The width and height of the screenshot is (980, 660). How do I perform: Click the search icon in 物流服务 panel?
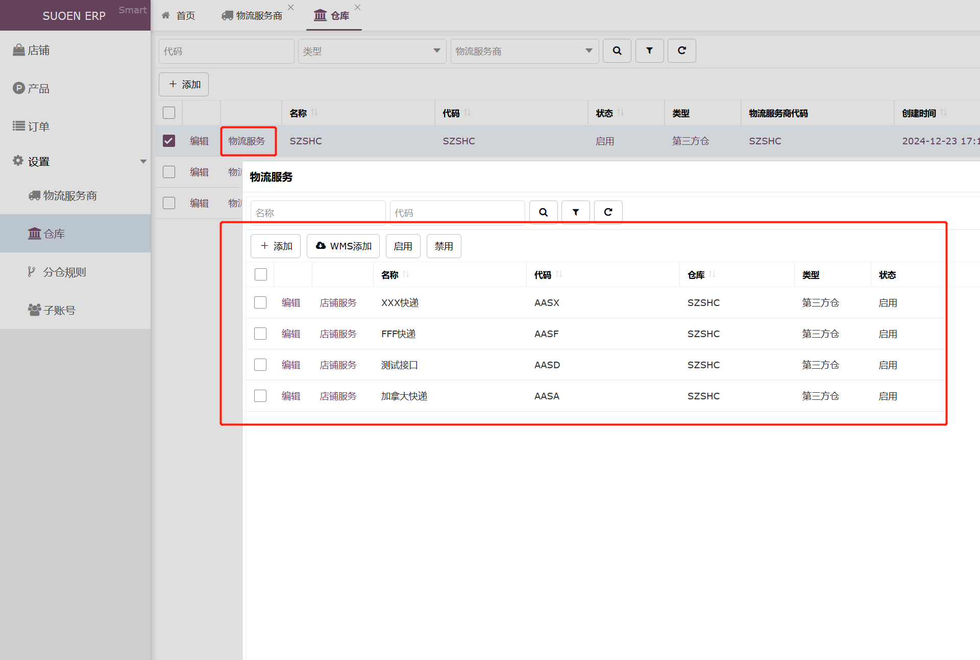[543, 212]
